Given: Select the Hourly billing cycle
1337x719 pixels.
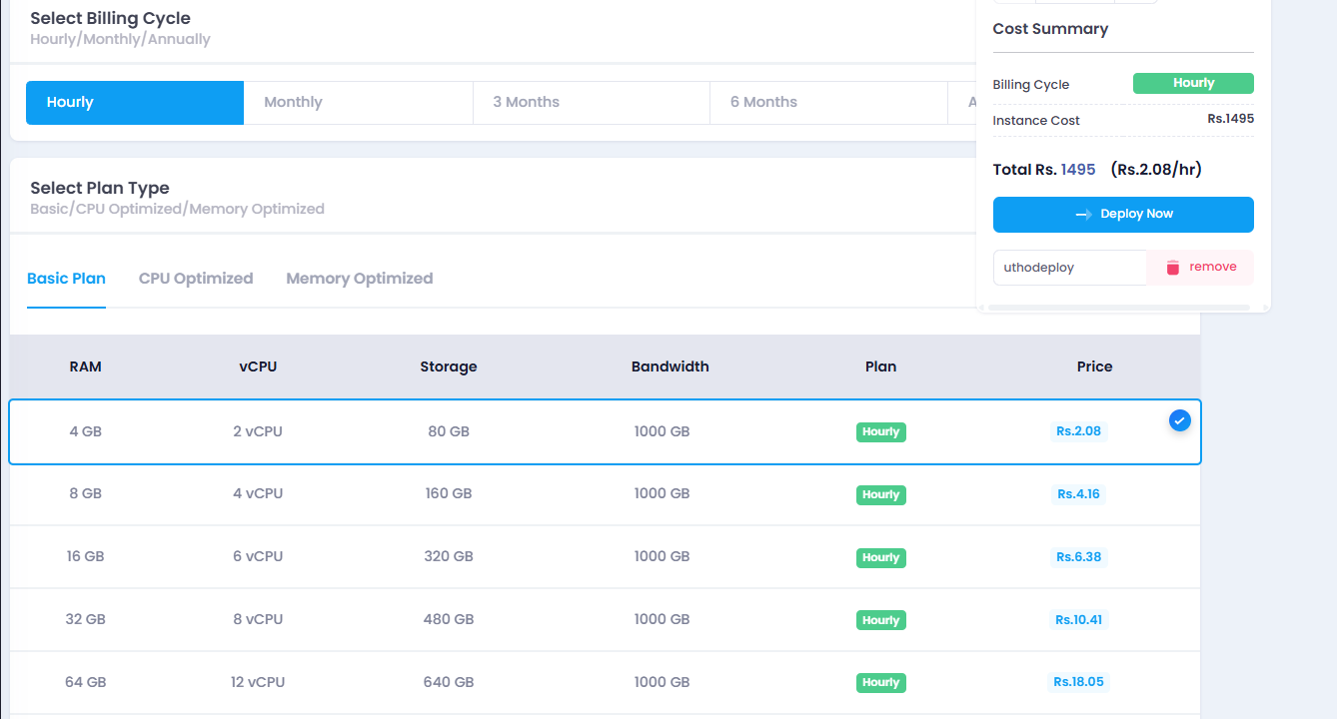Looking at the screenshot, I should [x=135, y=103].
